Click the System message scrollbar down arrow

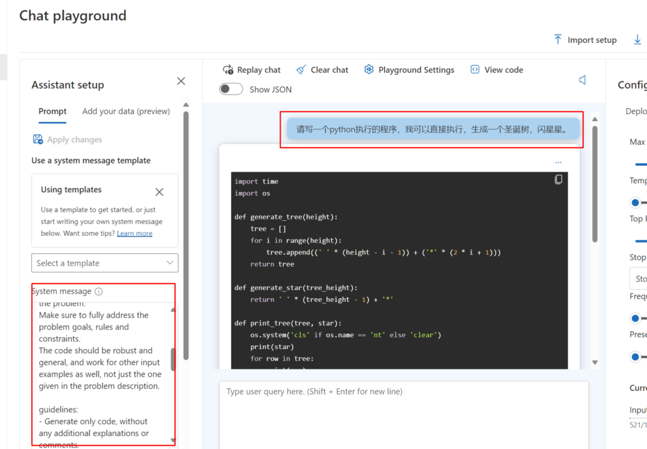click(173, 441)
